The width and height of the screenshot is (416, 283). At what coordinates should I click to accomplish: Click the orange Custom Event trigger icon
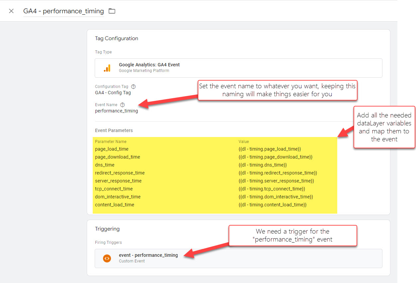(107, 258)
